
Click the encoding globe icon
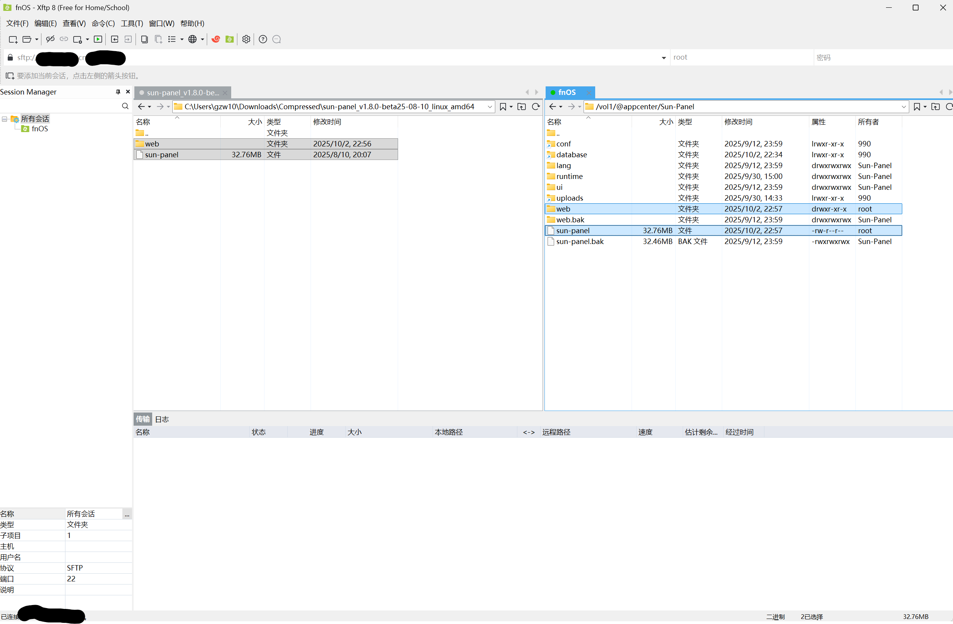click(x=192, y=39)
